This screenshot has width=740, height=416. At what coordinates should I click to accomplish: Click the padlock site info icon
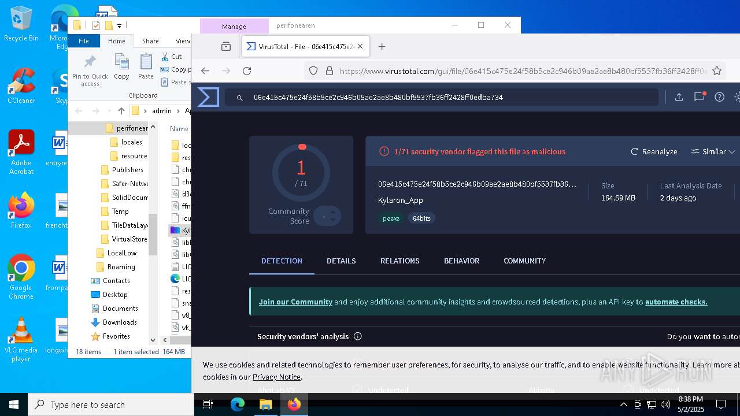pos(330,70)
